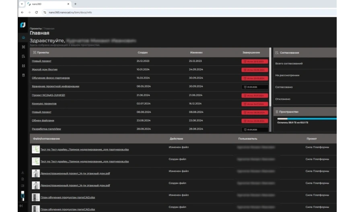Viewport: 354px width, 212px height.
Task: Click the "Проекты" breadcrumb link
Action: (x=35, y=29)
